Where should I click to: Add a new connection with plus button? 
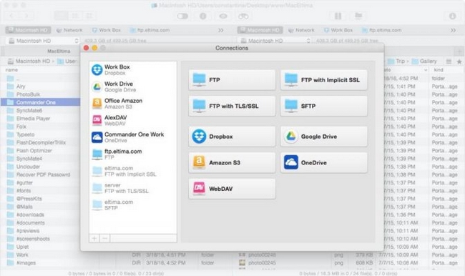tap(94, 238)
